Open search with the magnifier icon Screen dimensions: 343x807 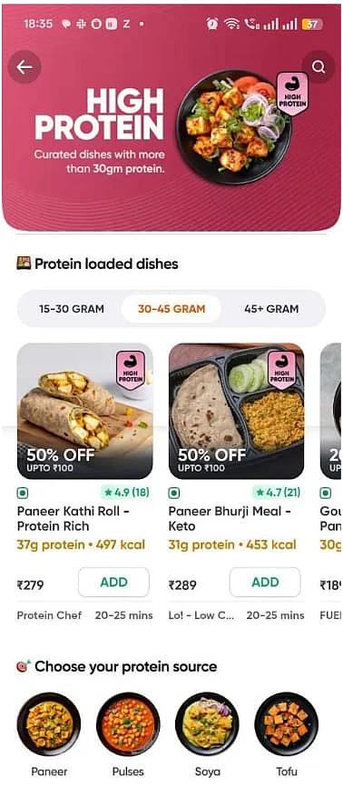[x=318, y=67]
